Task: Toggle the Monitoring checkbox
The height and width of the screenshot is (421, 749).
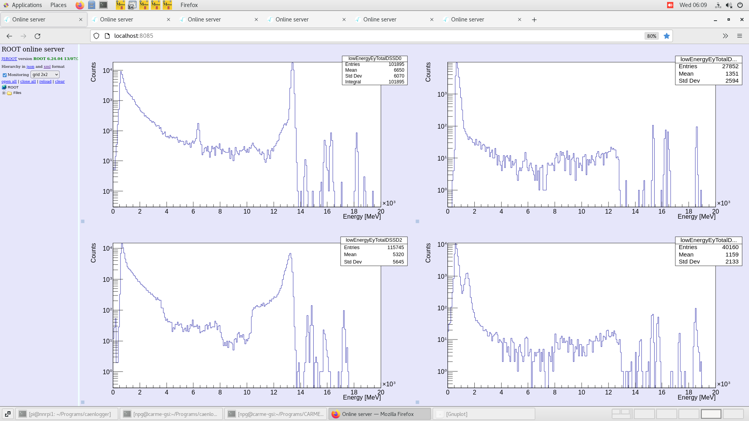Action: (5, 75)
